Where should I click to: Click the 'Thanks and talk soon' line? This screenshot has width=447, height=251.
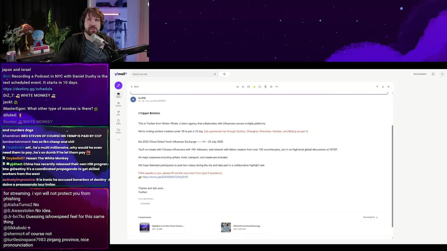[151, 188]
